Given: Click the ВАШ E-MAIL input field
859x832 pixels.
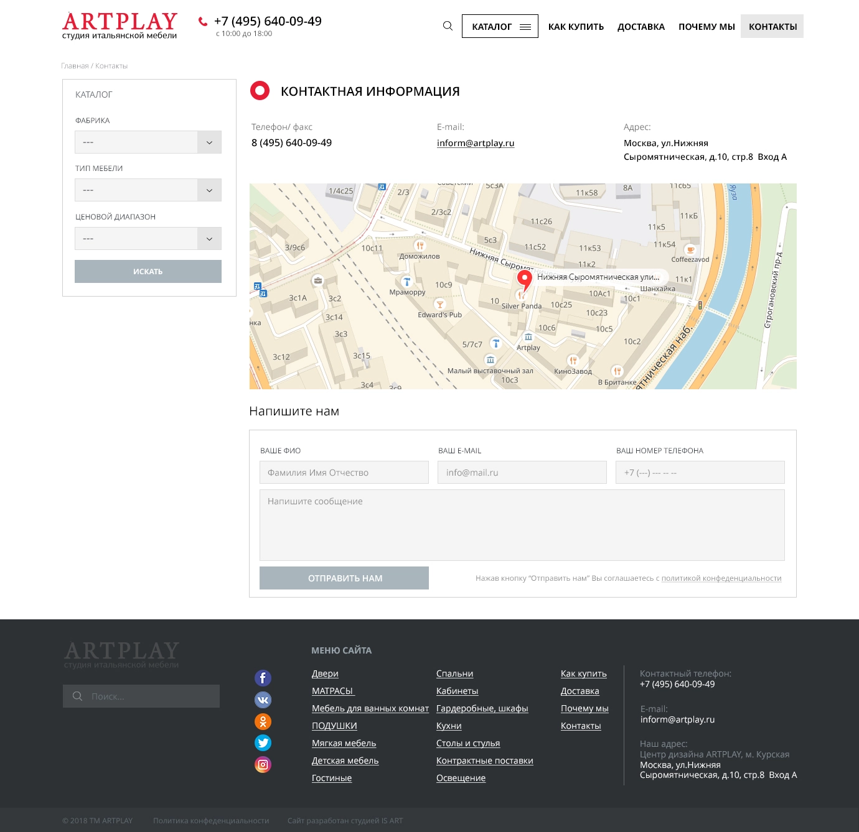Looking at the screenshot, I should (x=522, y=473).
